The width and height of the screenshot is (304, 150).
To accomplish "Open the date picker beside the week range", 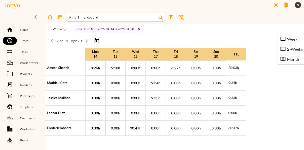I will click(97, 41).
